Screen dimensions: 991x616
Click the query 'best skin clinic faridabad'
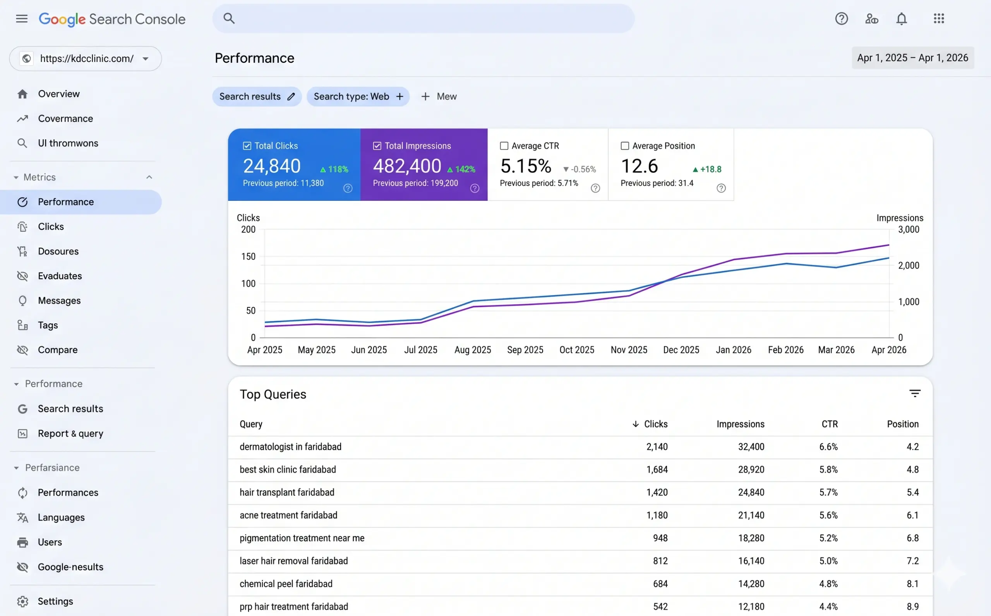point(288,470)
